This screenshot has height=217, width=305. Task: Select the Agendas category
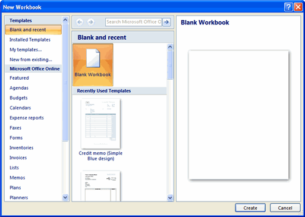[19, 88]
